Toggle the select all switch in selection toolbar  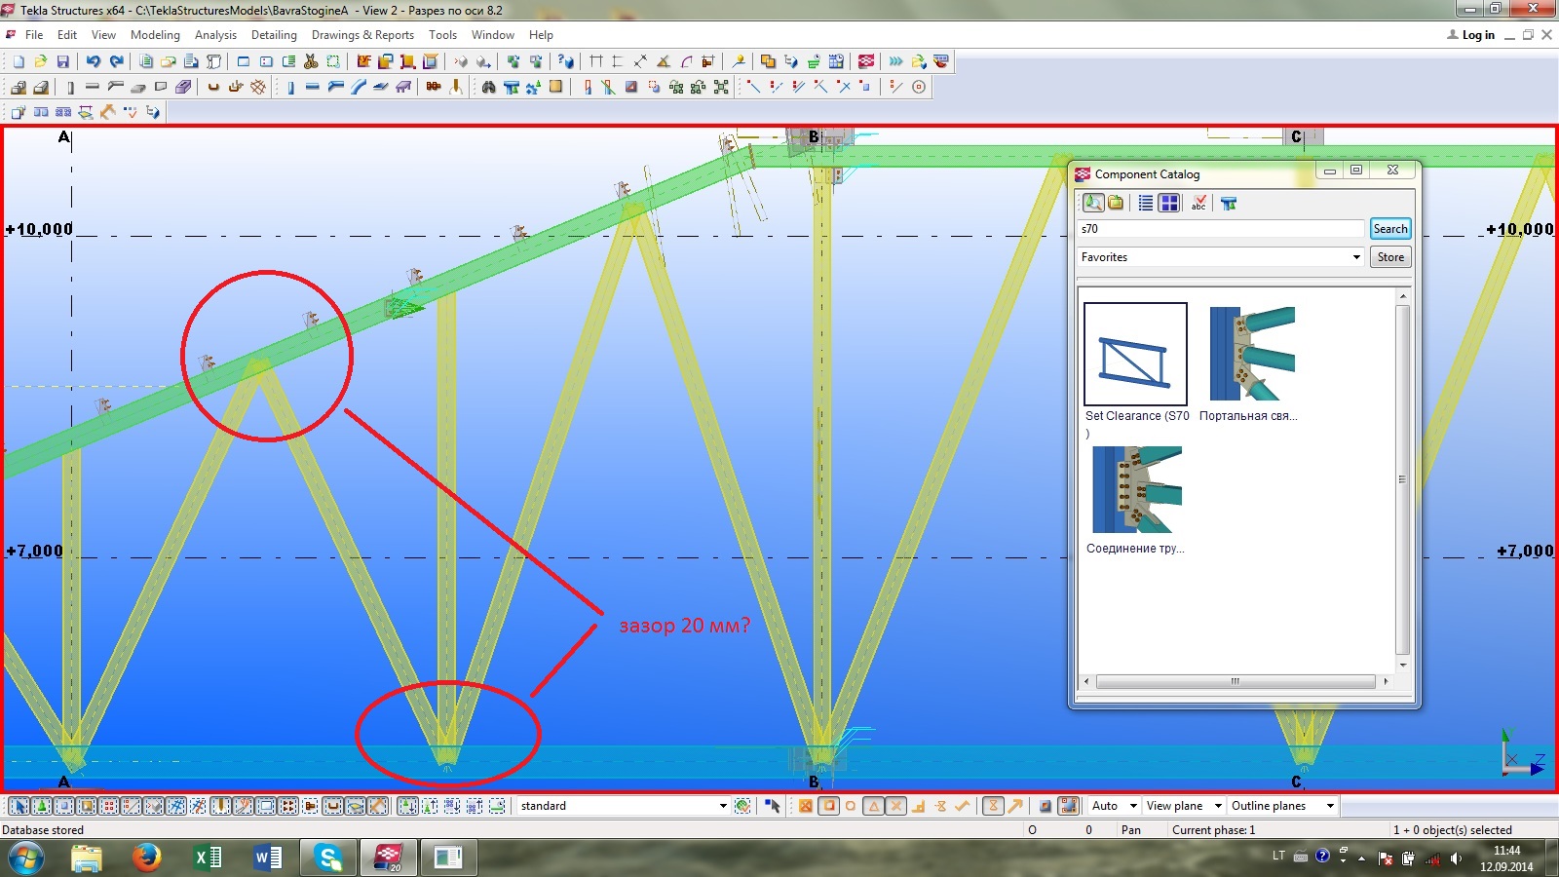click(19, 806)
